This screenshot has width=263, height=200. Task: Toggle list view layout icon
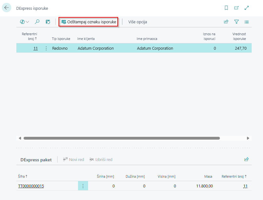point(247,22)
